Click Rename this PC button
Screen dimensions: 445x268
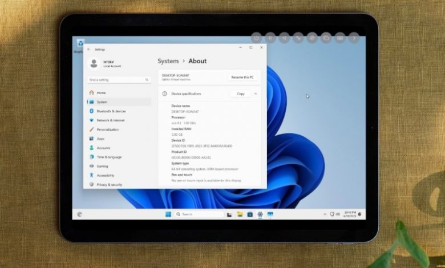click(242, 77)
